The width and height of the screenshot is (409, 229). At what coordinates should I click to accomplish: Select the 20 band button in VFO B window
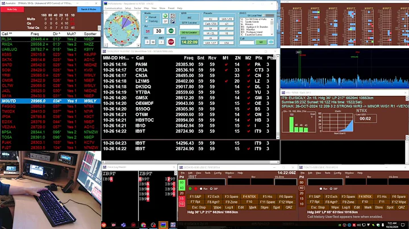[302, 193]
